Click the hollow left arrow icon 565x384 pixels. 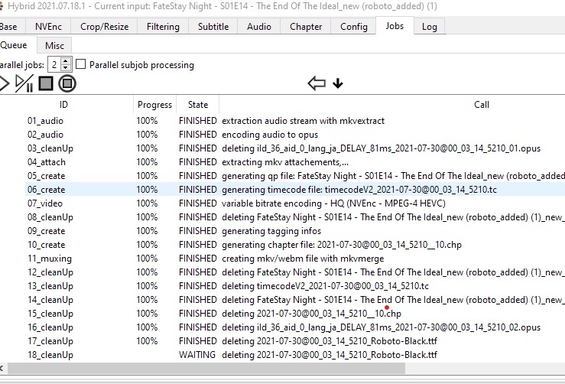[316, 83]
